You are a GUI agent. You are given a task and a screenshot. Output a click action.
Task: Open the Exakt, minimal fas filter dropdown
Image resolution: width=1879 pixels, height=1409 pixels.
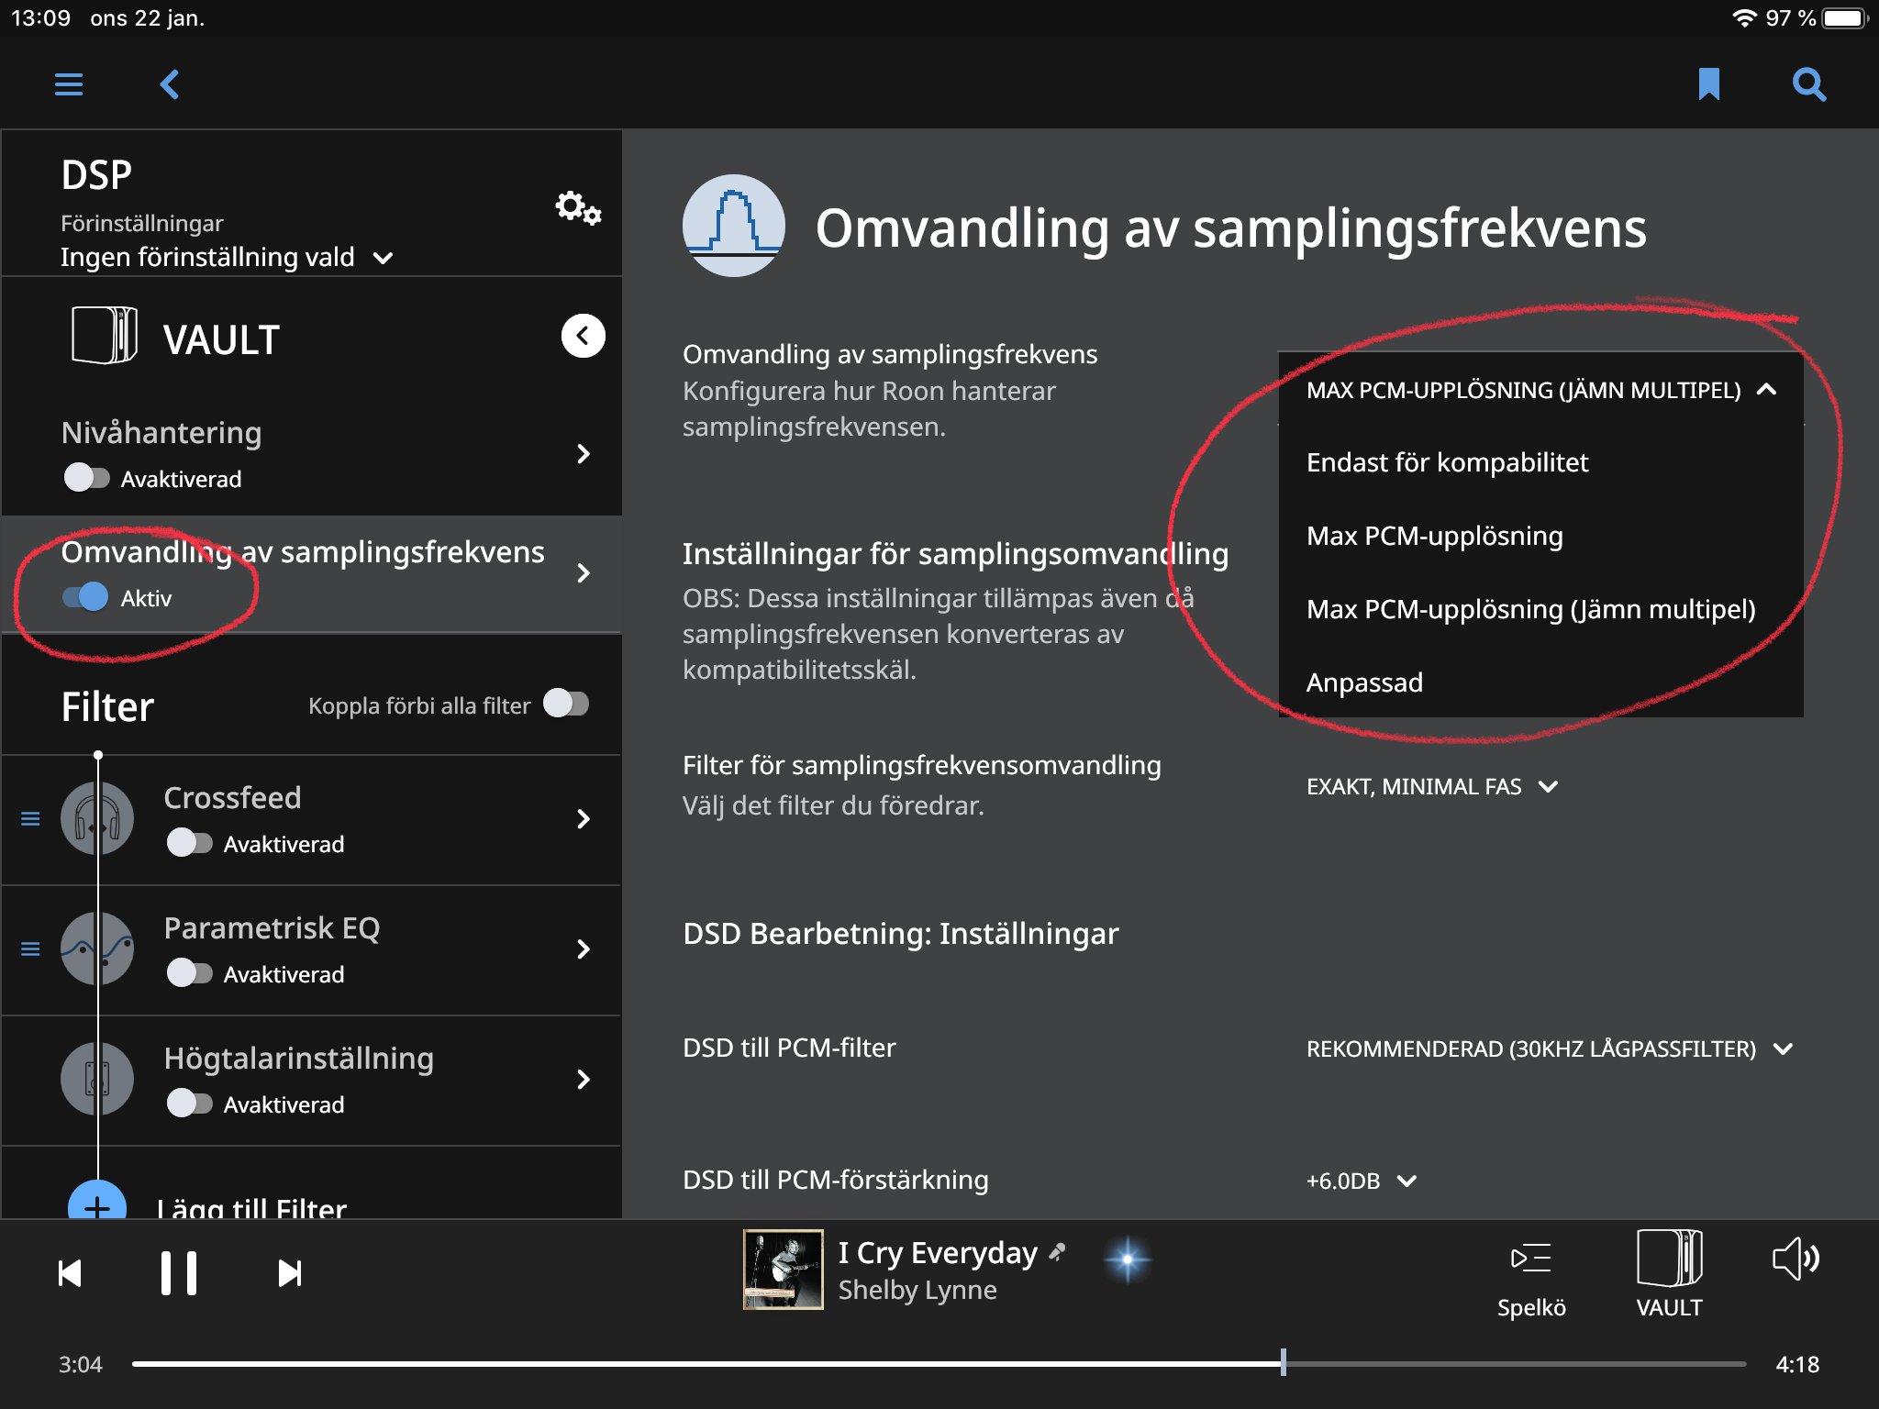pos(1431,786)
